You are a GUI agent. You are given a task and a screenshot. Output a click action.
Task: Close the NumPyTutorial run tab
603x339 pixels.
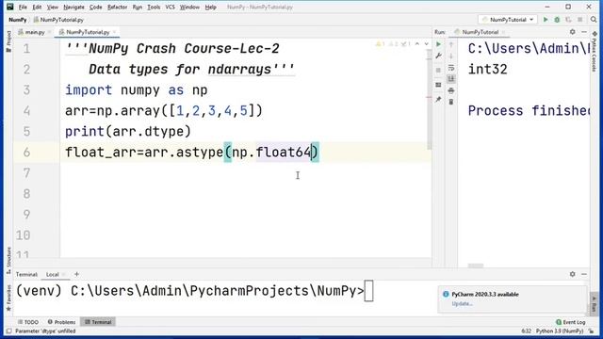click(503, 32)
